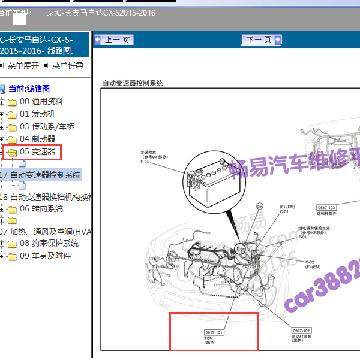The width and height of the screenshot is (360, 358).
Task: Click the 01 发动机 folder icon
Action: (12, 114)
